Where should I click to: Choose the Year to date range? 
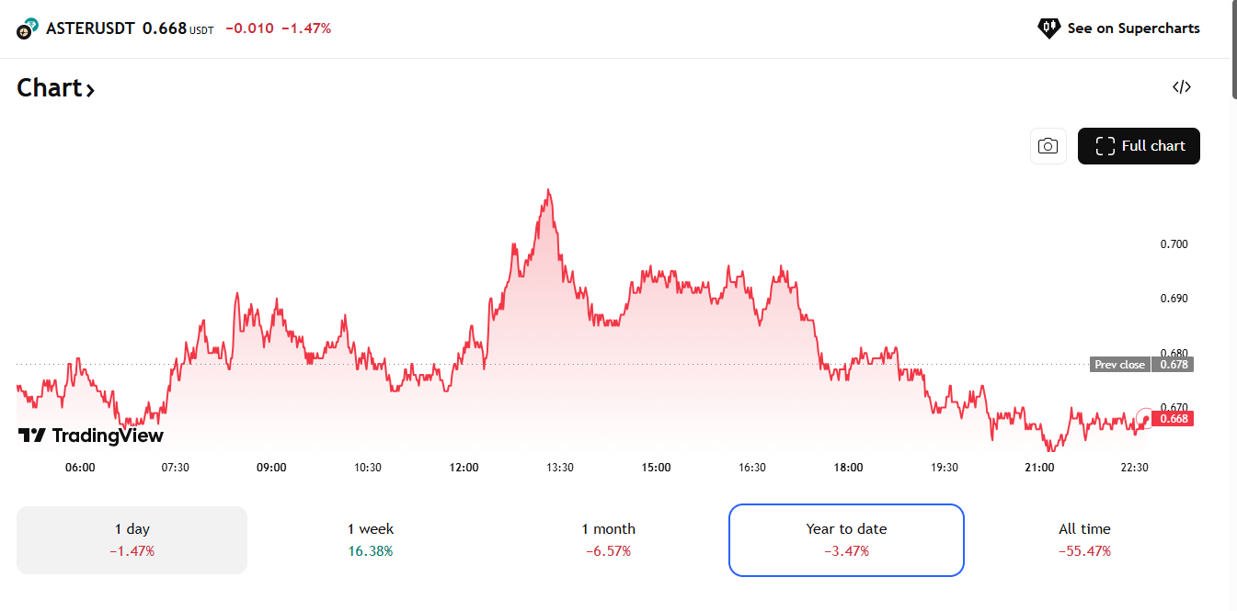click(846, 539)
